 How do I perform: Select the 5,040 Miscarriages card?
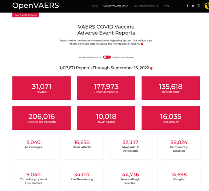pos(33,146)
